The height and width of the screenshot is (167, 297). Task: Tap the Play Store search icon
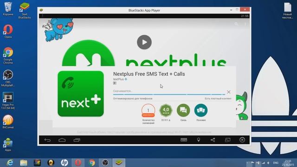[x=236, y=24]
